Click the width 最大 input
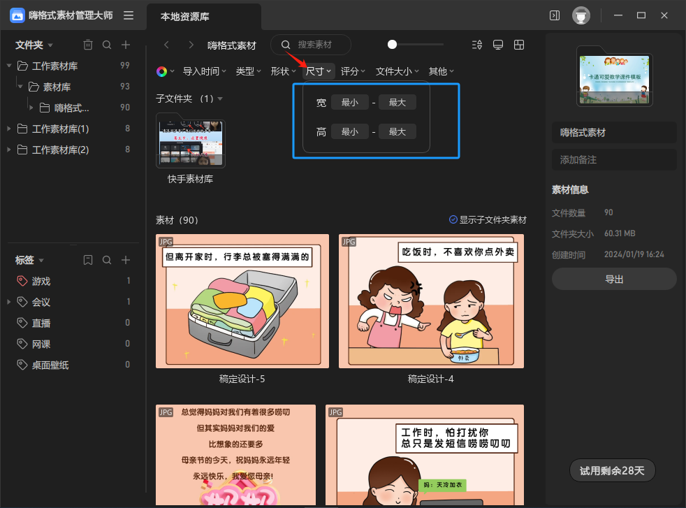This screenshot has height=508, width=686. 397,103
